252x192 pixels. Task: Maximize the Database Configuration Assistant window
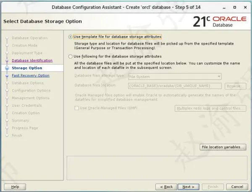(x=235, y=8)
